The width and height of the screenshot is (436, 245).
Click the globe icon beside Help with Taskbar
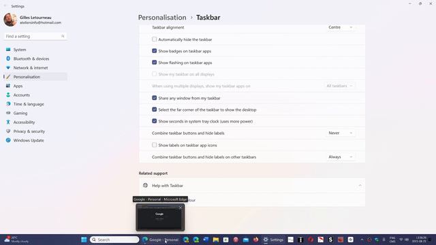[145, 185]
